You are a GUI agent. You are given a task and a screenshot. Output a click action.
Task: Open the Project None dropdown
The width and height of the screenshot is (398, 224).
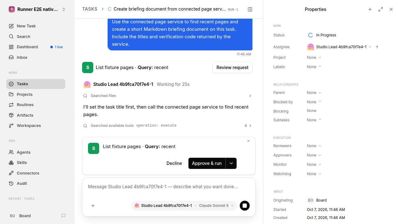pos(314,58)
